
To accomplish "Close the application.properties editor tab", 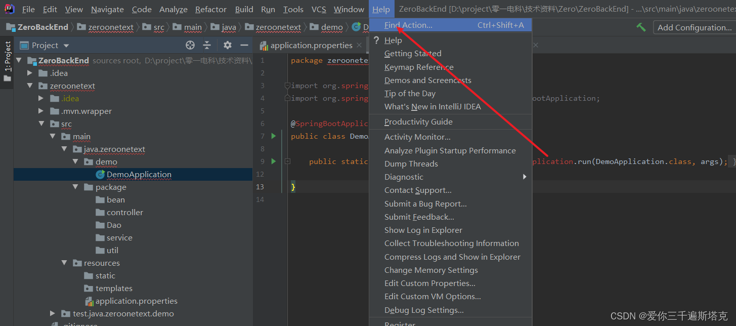I will [359, 45].
